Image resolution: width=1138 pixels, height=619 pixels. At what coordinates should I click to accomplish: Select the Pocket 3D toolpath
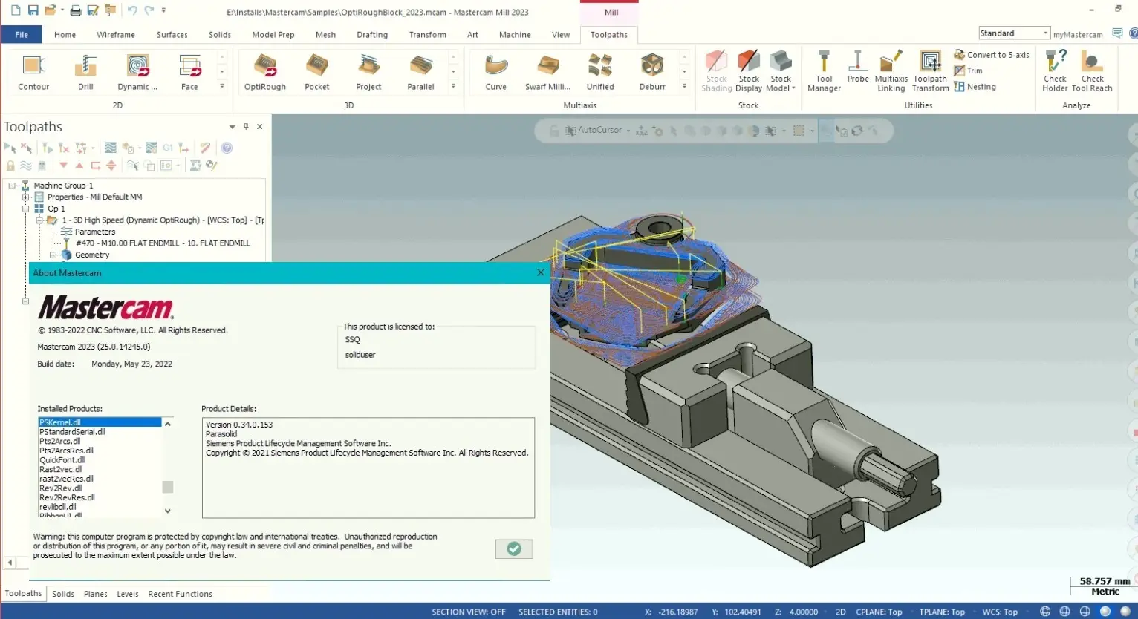coord(317,72)
